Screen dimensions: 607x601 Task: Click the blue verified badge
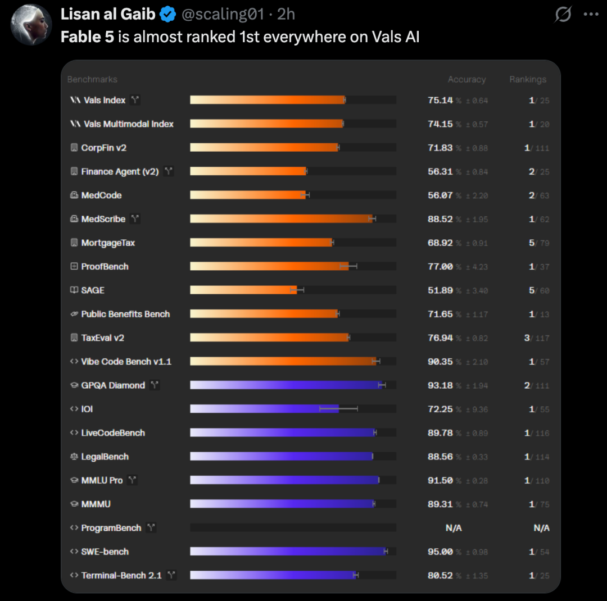click(x=168, y=14)
